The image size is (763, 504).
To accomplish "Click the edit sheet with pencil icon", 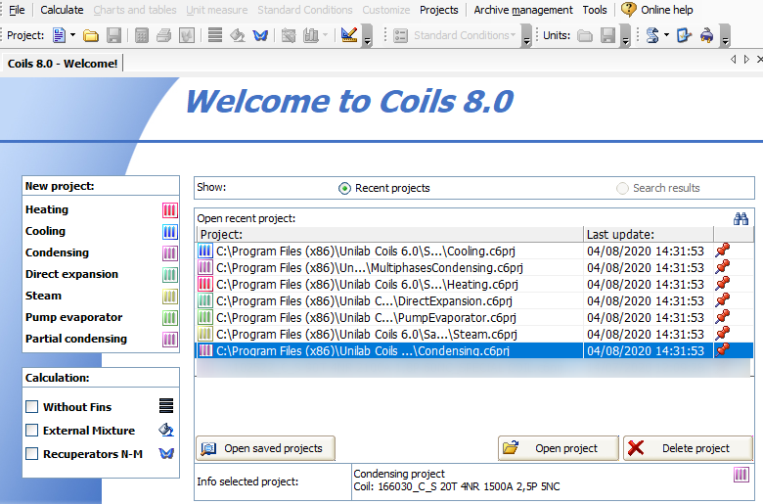I will click(x=684, y=35).
